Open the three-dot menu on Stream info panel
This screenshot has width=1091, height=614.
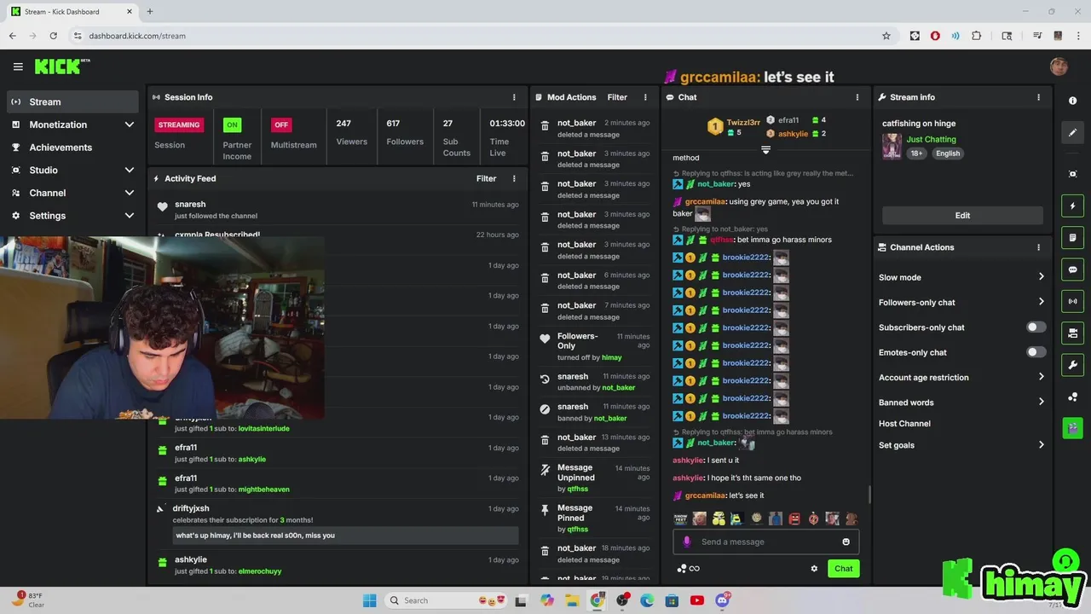point(1038,97)
